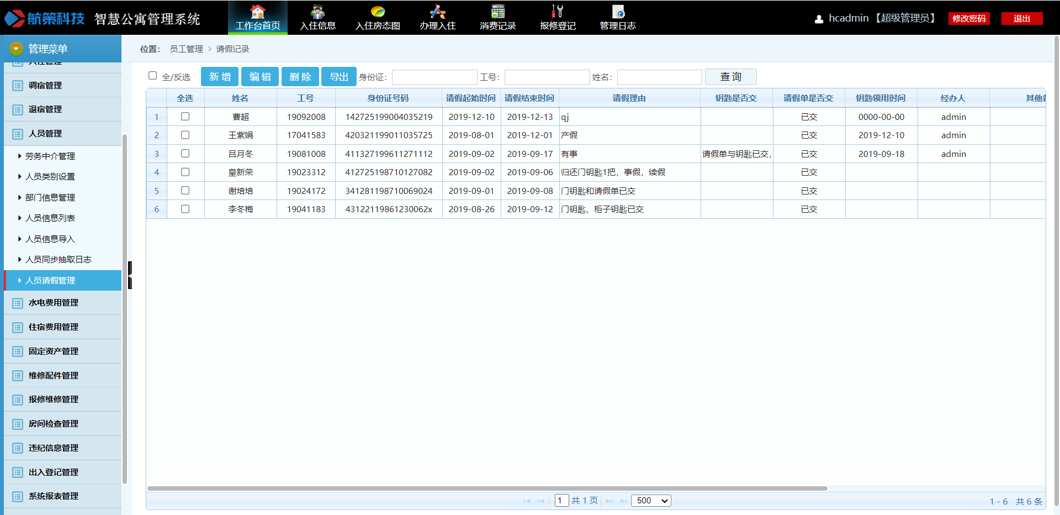Open the page size 500 dropdown
Screen dimensions: 1060x515
pos(651,501)
